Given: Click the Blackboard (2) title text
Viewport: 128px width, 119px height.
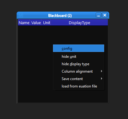Looking at the screenshot, I should point(60,15).
